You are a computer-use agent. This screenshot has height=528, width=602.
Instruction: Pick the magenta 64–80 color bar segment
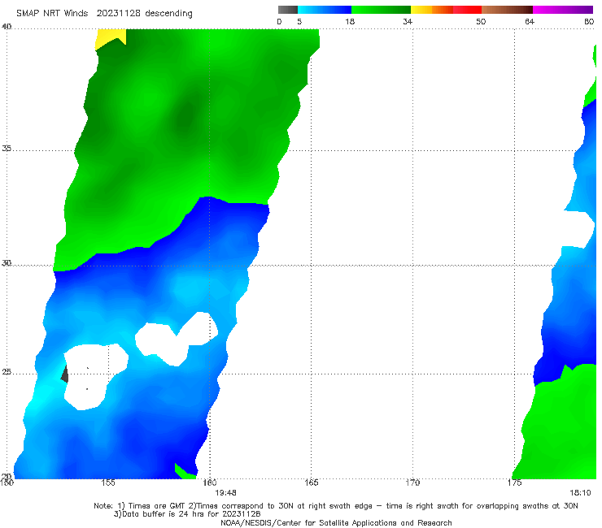coord(563,10)
